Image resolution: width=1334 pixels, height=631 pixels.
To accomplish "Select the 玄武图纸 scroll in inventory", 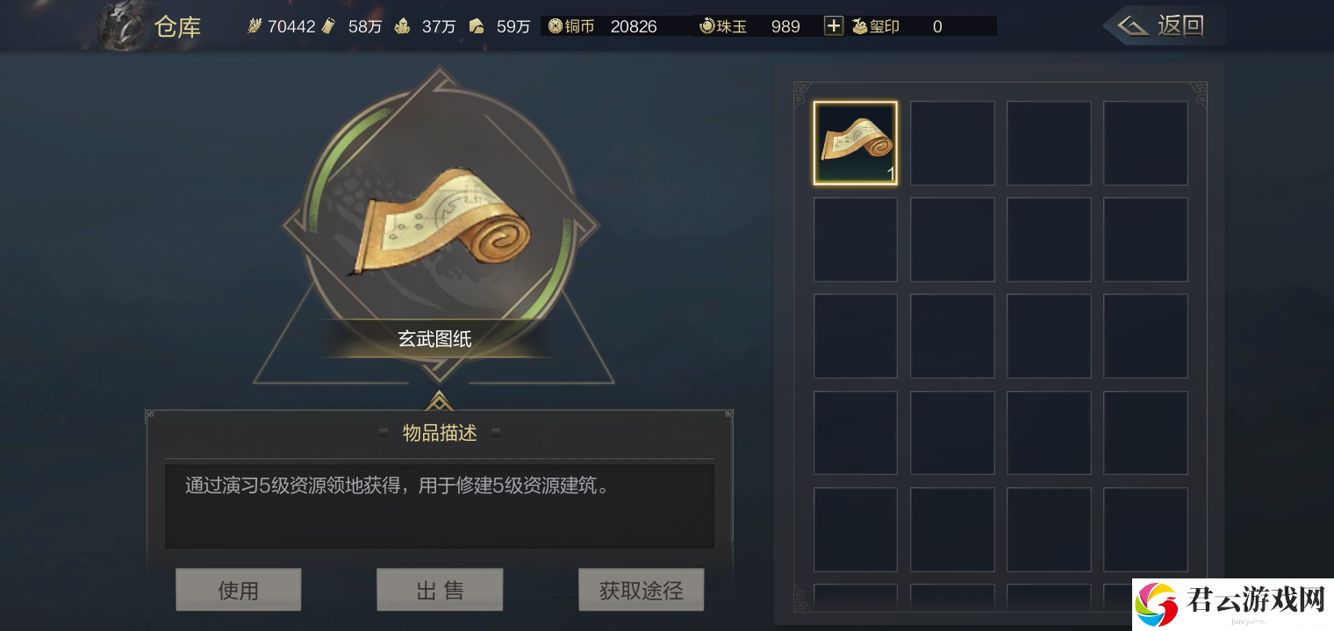I will pos(856,143).
